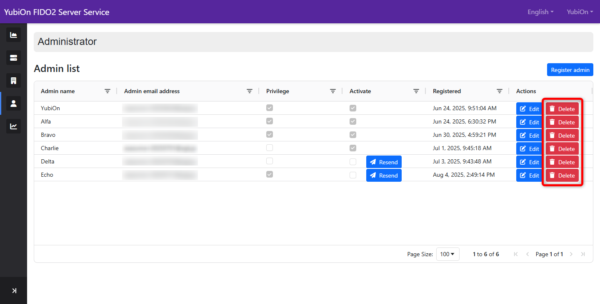Go to the previous page of results
The height and width of the screenshot is (304, 600).
[527, 254]
